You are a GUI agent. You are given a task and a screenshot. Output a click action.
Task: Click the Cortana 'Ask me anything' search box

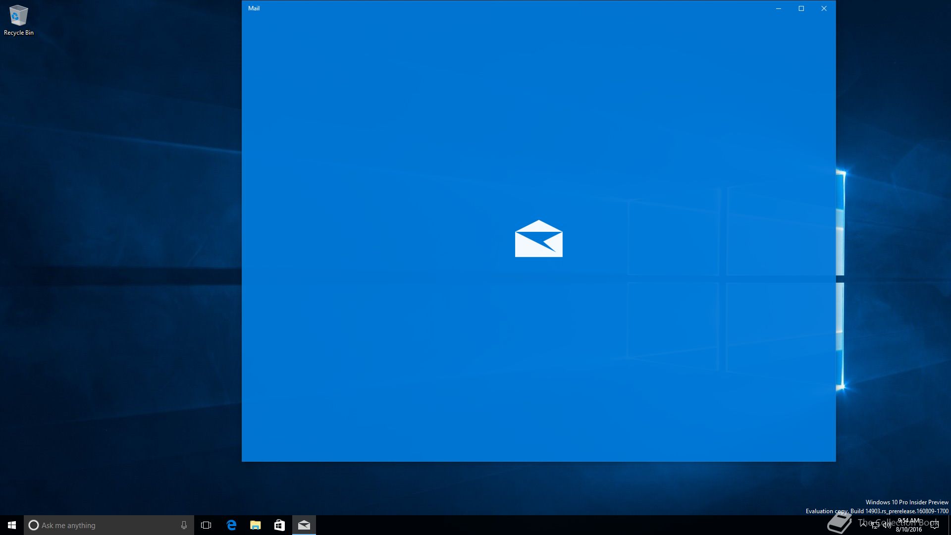click(109, 525)
